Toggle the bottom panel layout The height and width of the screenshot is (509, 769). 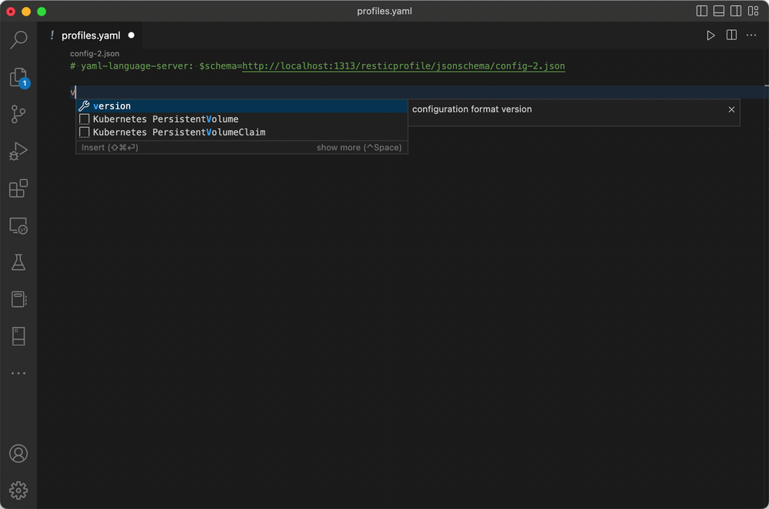(719, 12)
